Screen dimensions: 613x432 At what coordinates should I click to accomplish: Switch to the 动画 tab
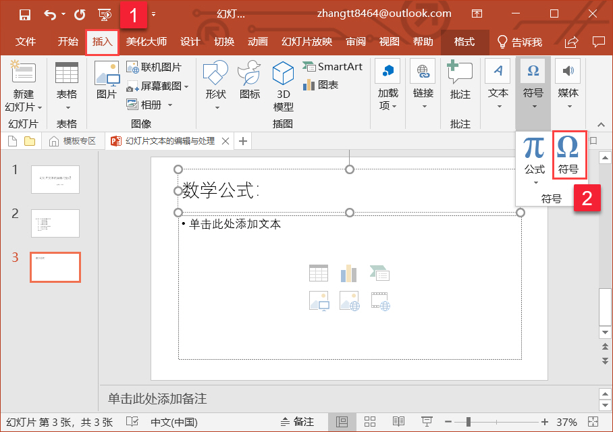coord(257,42)
